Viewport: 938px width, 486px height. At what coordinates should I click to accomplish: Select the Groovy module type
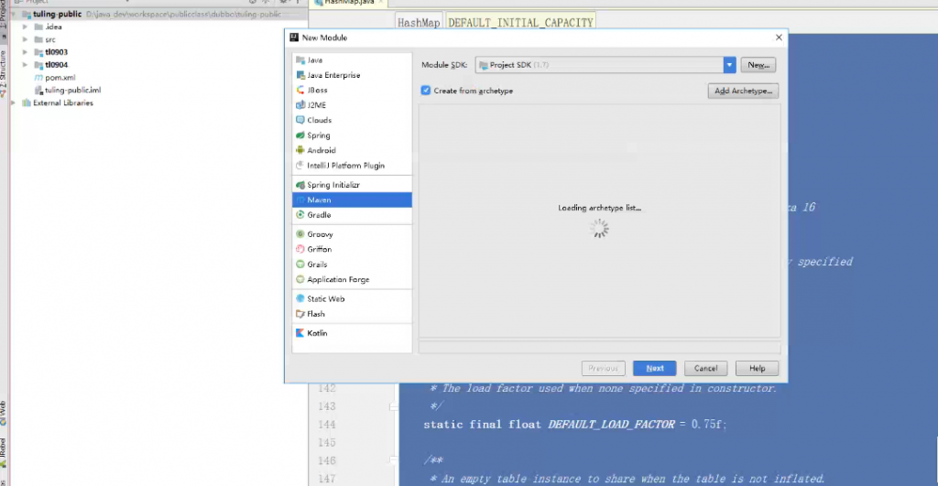point(352,234)
